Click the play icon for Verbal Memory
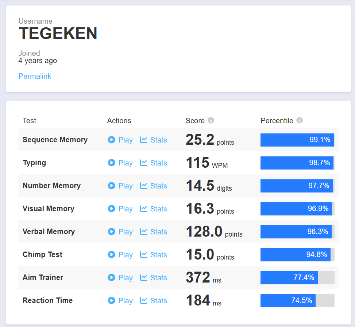The height and width of the screenshot is (327, 355). tap(111, 231)
